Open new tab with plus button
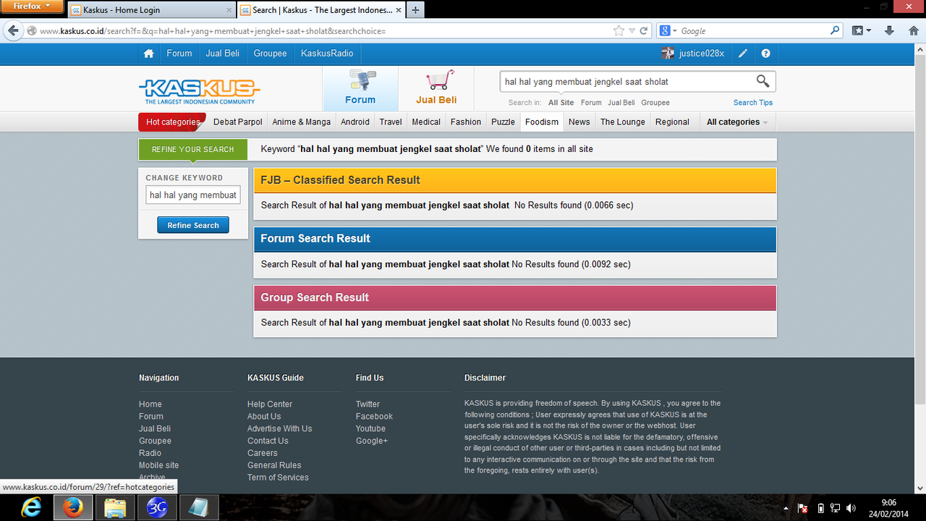Image resolution: width=926 pixels, height=521 pixels. point(415,10)
